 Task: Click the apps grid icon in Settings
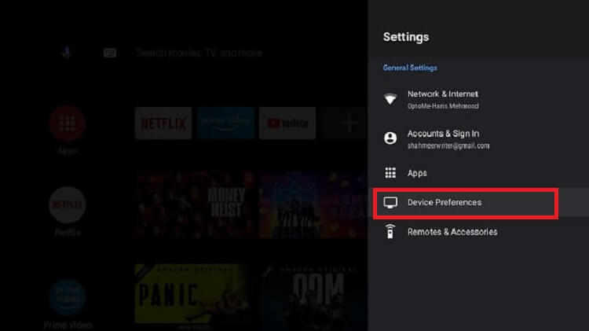point(390,173)
